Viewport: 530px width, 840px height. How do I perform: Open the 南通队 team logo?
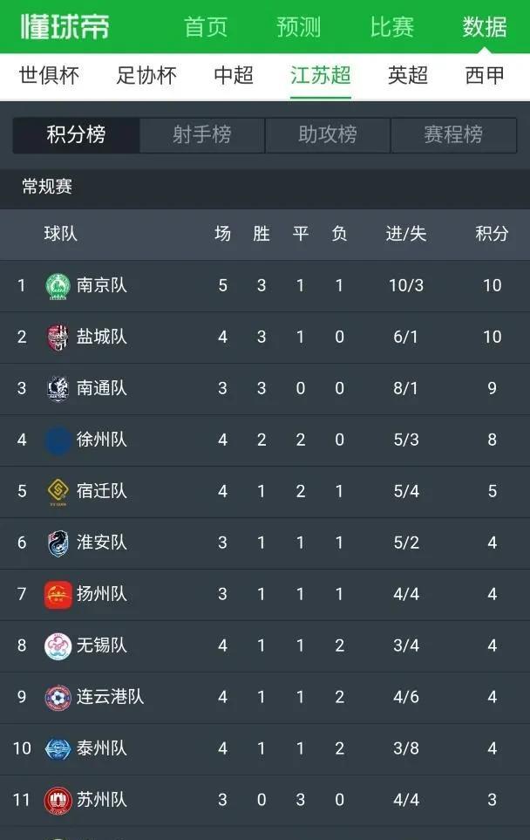point(58,388)
